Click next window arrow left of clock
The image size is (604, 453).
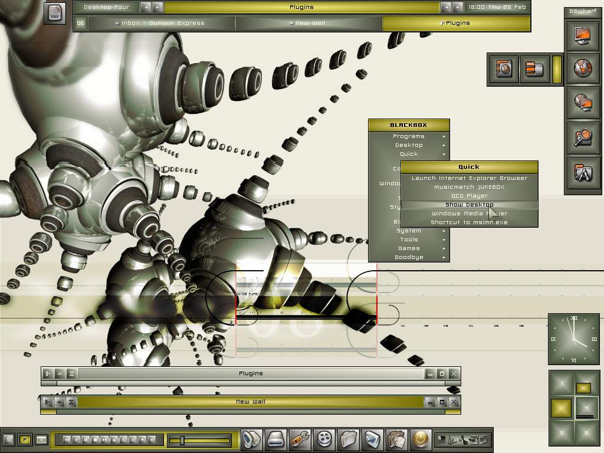(x=457, y=7)
